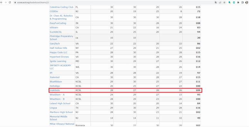The image size is (249, 127).
Task: Open the translate page icon
Action: [216, 3]
